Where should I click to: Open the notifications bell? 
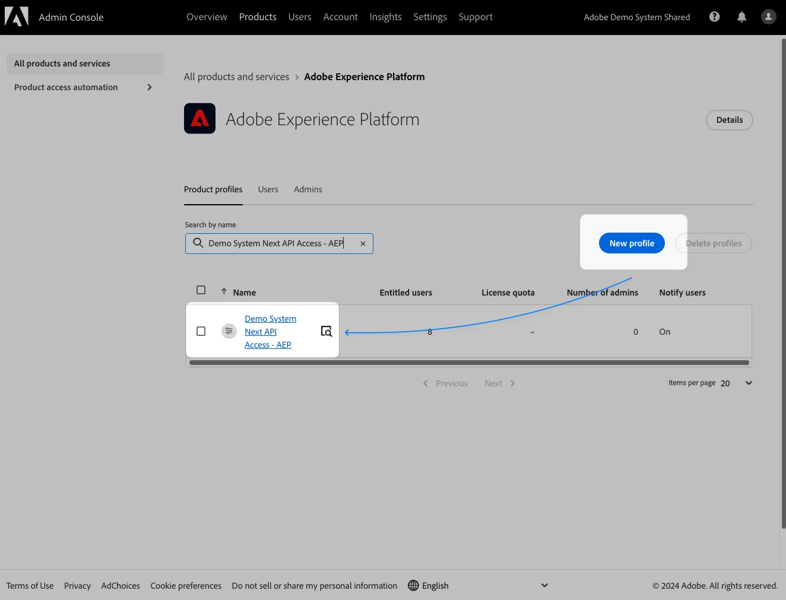coord(741,17)
